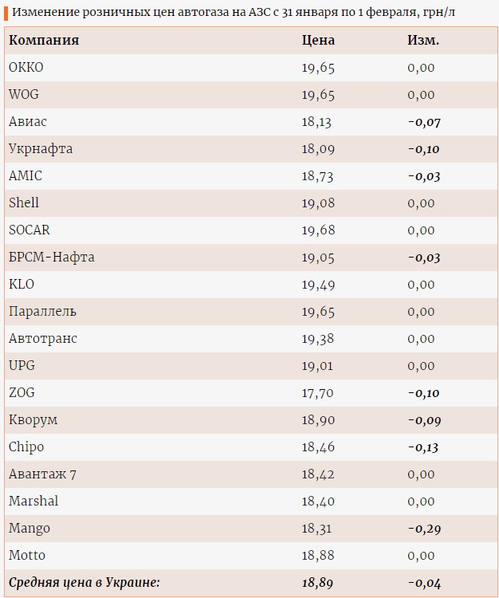Click Mango change value -0,29
The image size is (499, 598).
(x=423, y=529)
